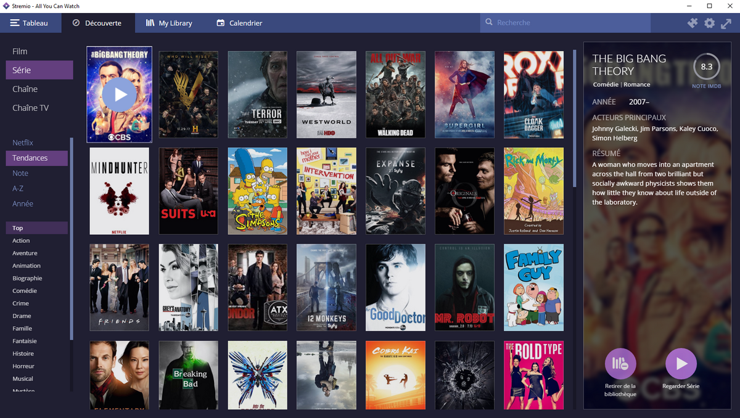Open The Simpsons poster
Screen dimensions: 740x418
click(257, 191)
